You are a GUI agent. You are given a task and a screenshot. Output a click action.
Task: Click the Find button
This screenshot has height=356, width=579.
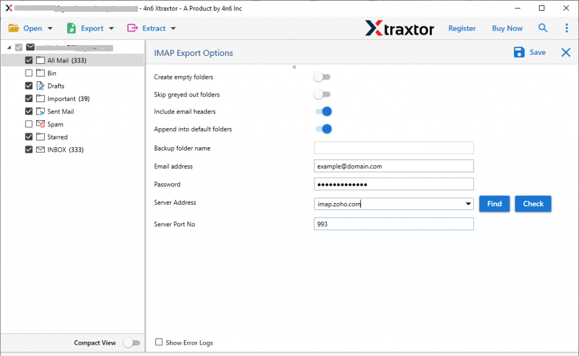[x=494, y=204]
